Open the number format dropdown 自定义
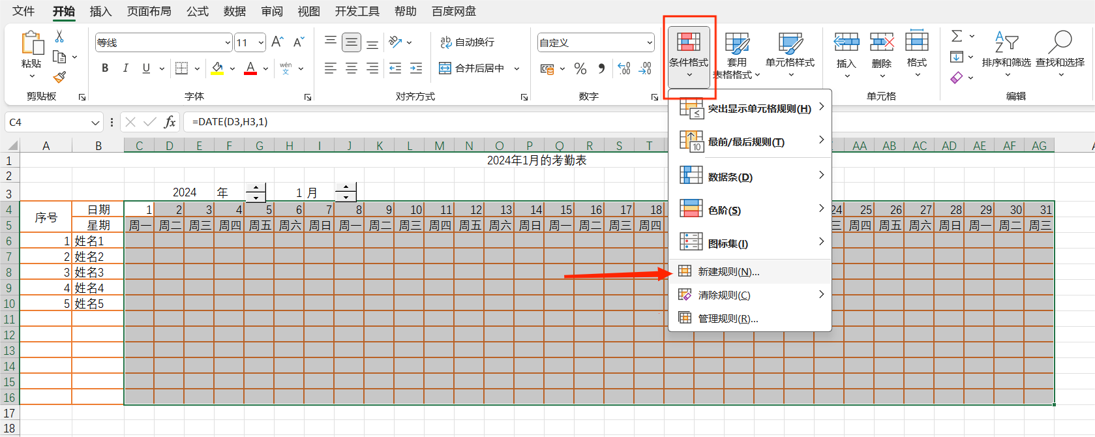Screen dimensions: 1095x437 [x=650, y=42]
